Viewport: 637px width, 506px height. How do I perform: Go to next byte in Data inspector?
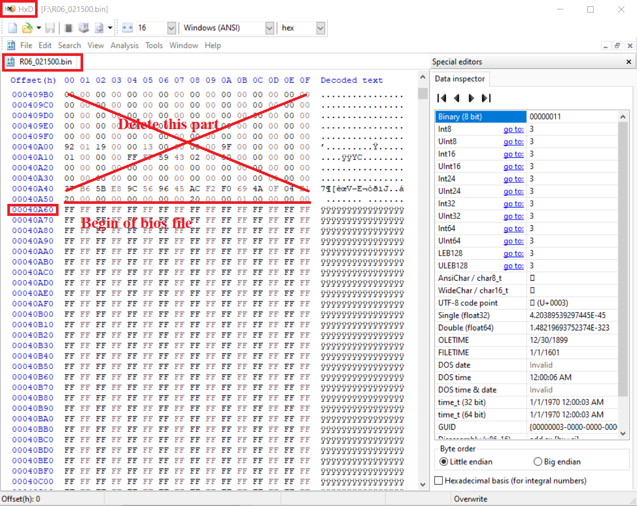point(471,98)
